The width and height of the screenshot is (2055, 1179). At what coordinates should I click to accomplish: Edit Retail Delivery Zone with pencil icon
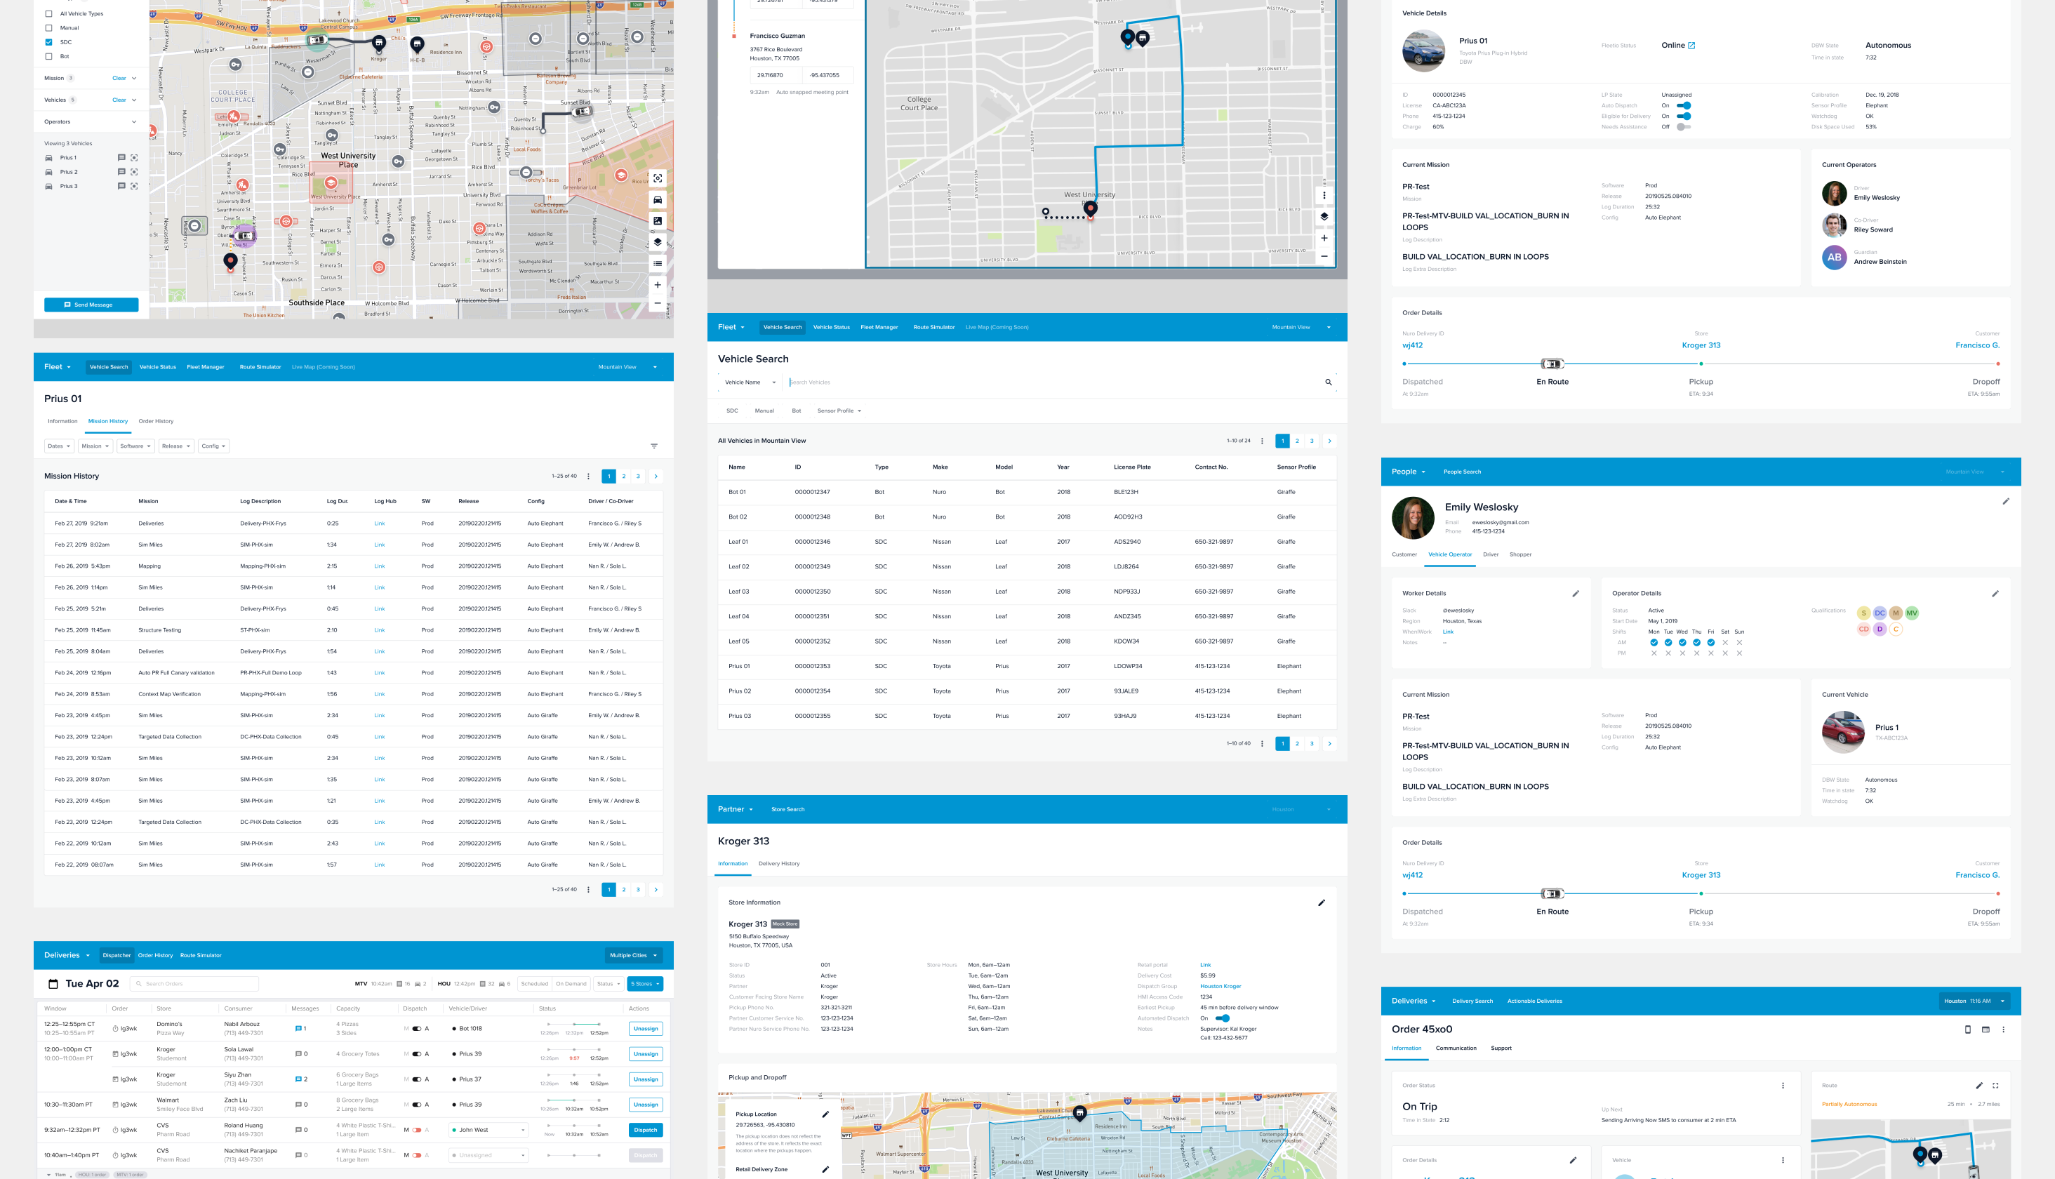(x=826, y=1169)
